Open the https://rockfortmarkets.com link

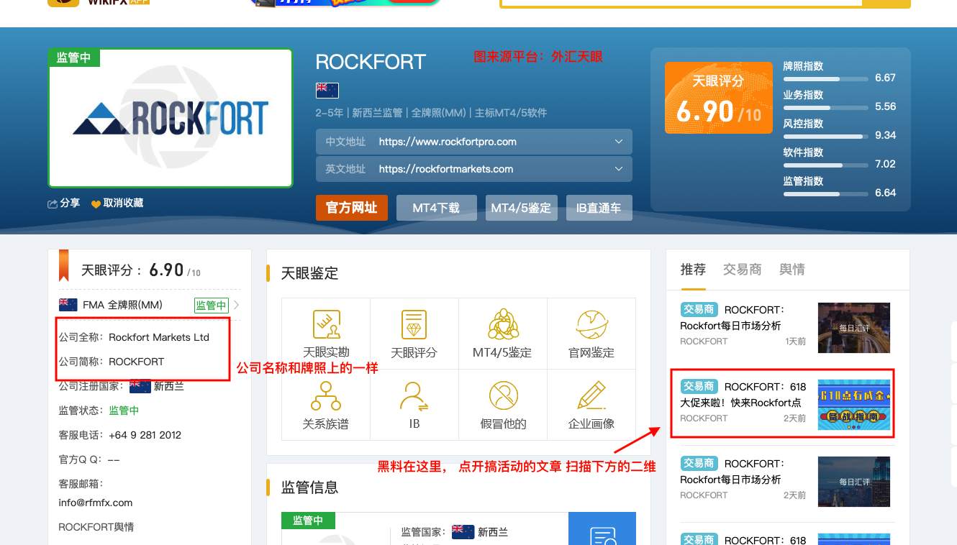tap(446, 169)
